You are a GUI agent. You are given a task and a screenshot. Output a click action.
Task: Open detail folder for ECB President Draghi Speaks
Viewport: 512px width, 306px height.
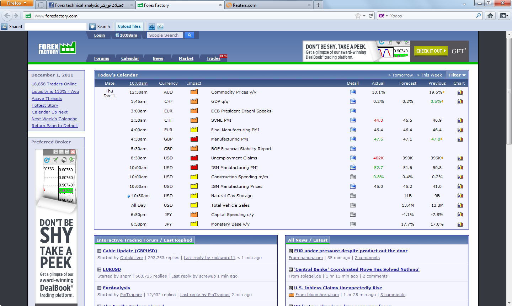[353, 111]
